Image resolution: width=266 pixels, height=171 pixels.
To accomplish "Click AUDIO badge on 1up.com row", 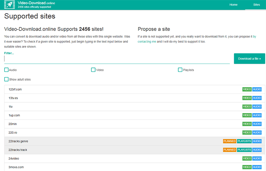I will click(257, 115).
